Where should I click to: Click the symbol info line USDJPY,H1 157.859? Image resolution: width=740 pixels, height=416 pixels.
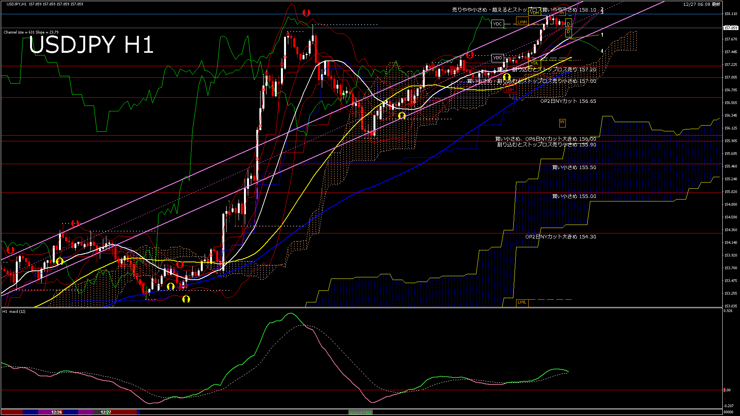[x=45, y=4]
